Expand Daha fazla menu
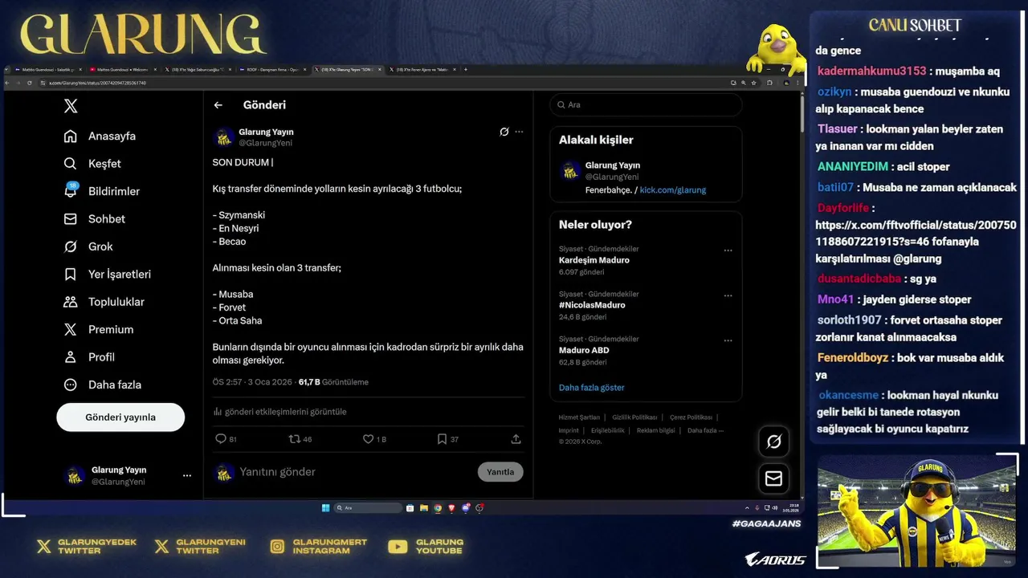The image size is (1028, 578). click(x=103, y=385)
